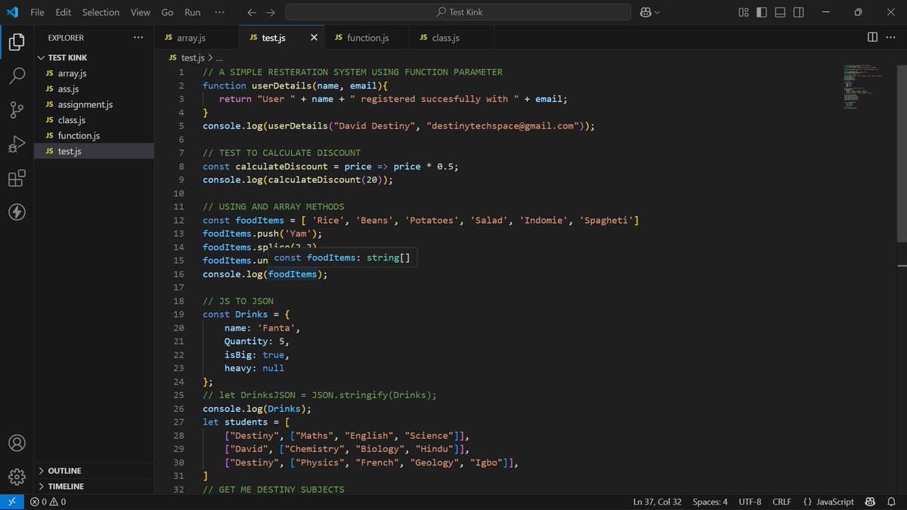Open the Customize Layout icon
This screenshot has width=907, height=510.
[x=744, y=12]
